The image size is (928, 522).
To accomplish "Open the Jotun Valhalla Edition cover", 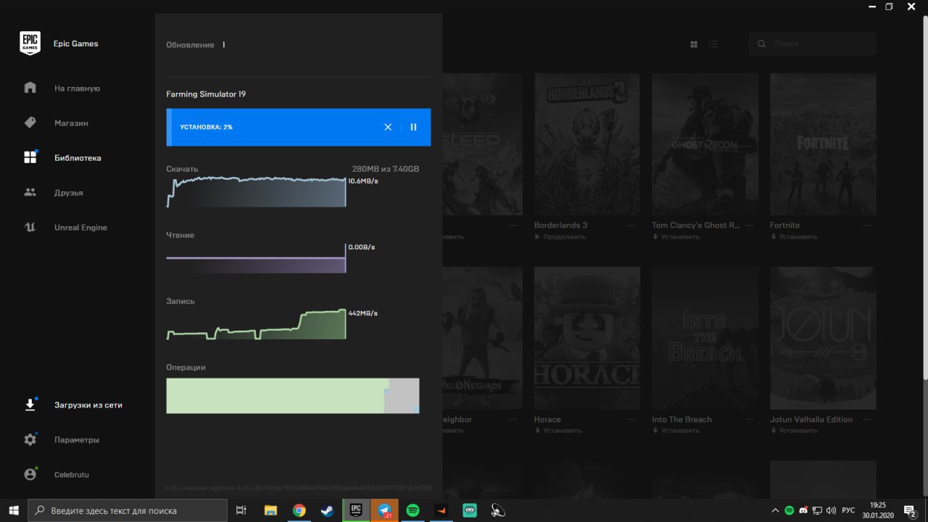I will (x=823, y=338).
